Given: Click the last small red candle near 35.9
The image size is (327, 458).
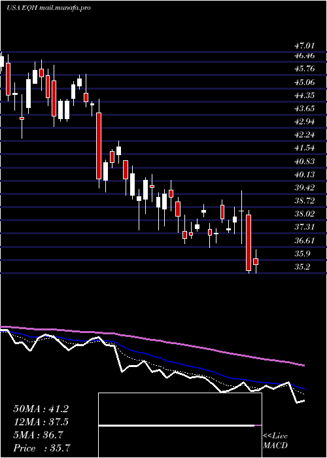Looking at the screenshot, I should point(256,262).
